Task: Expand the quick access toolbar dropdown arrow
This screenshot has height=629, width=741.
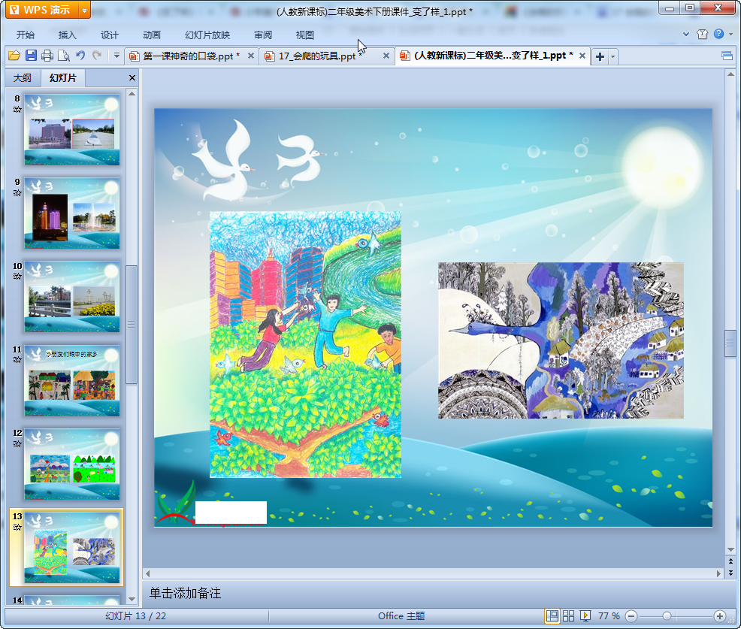Action: coord(116,56)
